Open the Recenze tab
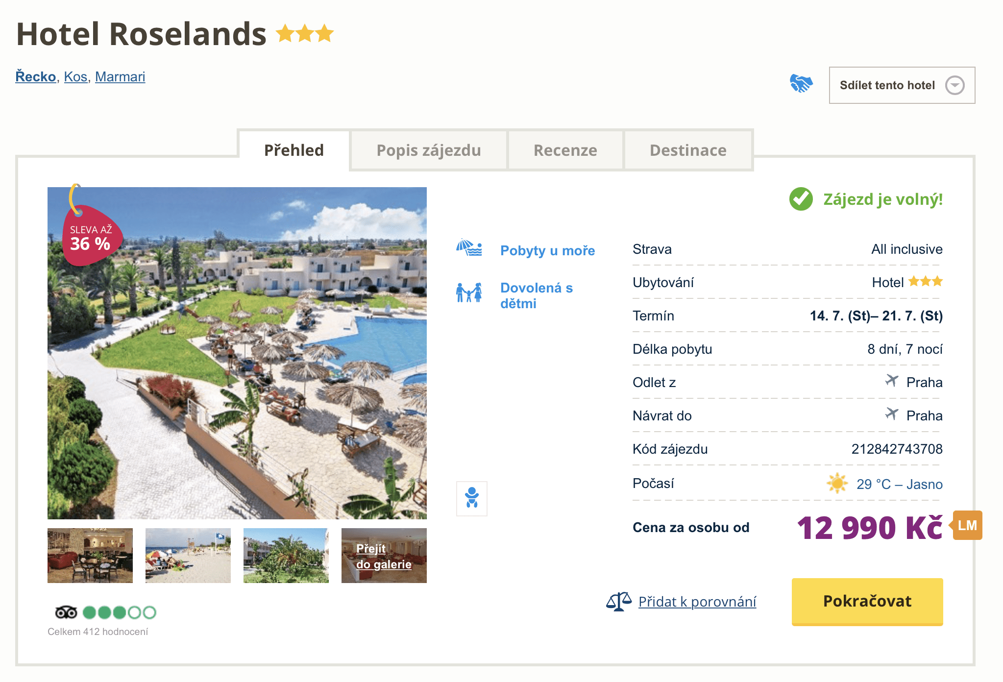Viewport: 1003px width, 682px height. [565, 150]
